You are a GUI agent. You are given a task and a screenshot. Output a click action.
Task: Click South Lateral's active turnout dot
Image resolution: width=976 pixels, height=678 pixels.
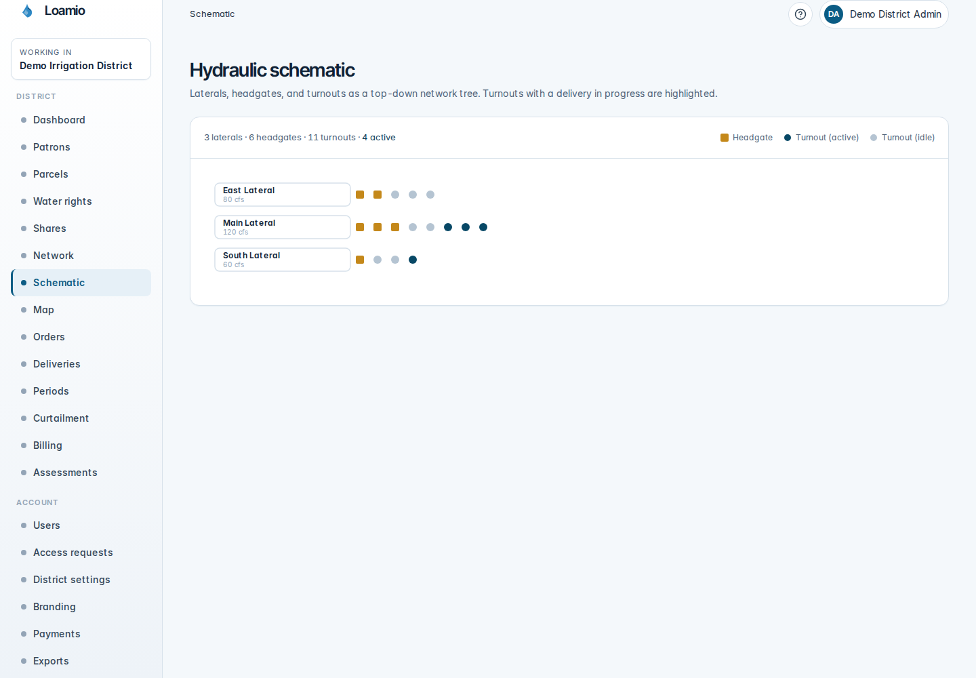tap(413, 260)
